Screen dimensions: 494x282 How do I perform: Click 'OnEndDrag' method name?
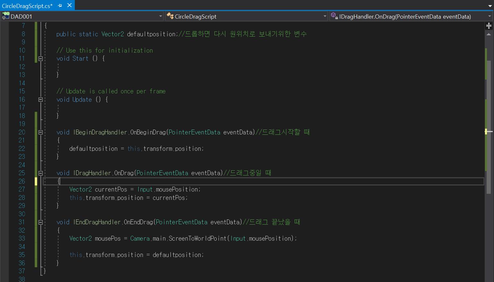[x=138, y=222]
